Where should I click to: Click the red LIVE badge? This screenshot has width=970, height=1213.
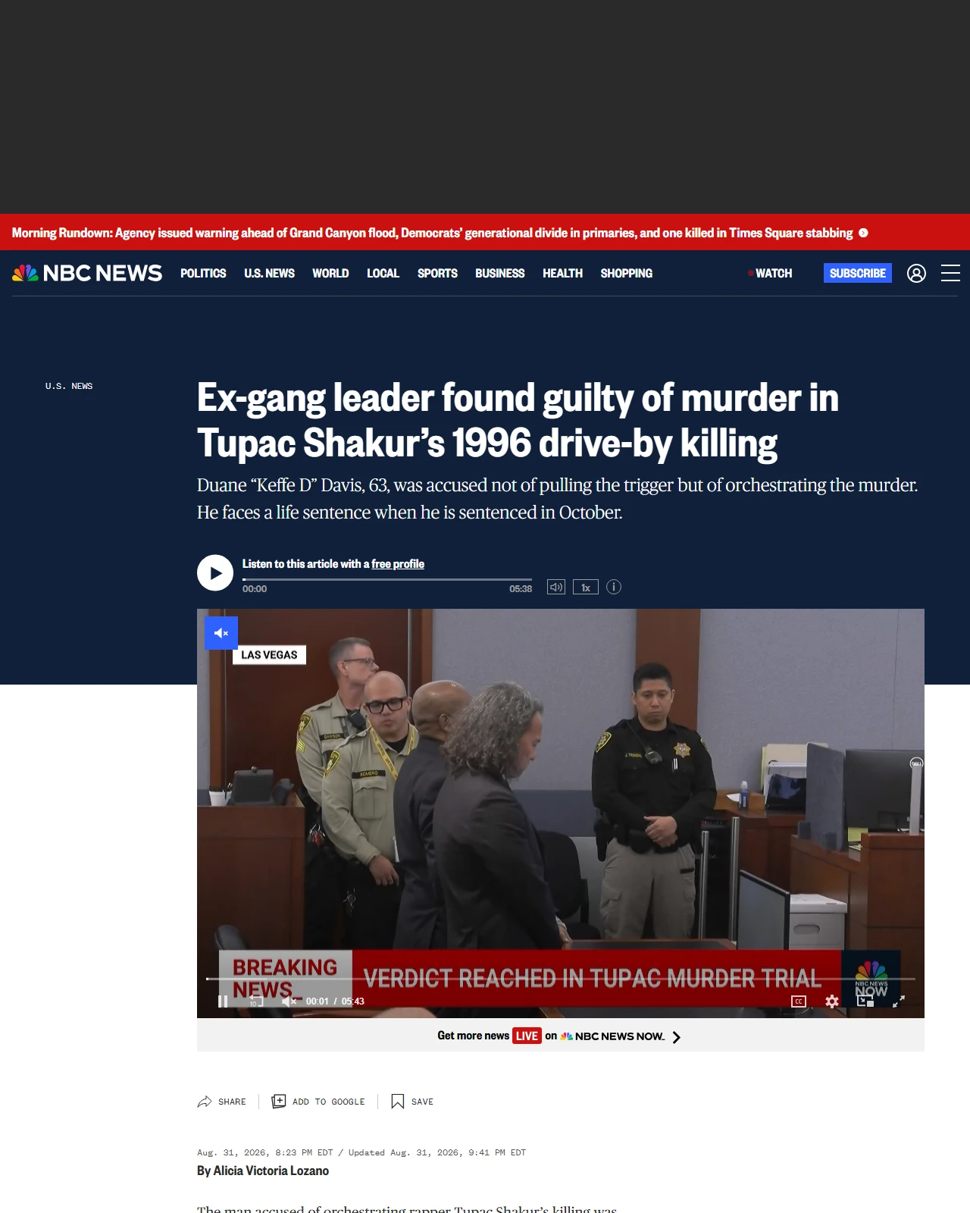tap(527, 1036)
